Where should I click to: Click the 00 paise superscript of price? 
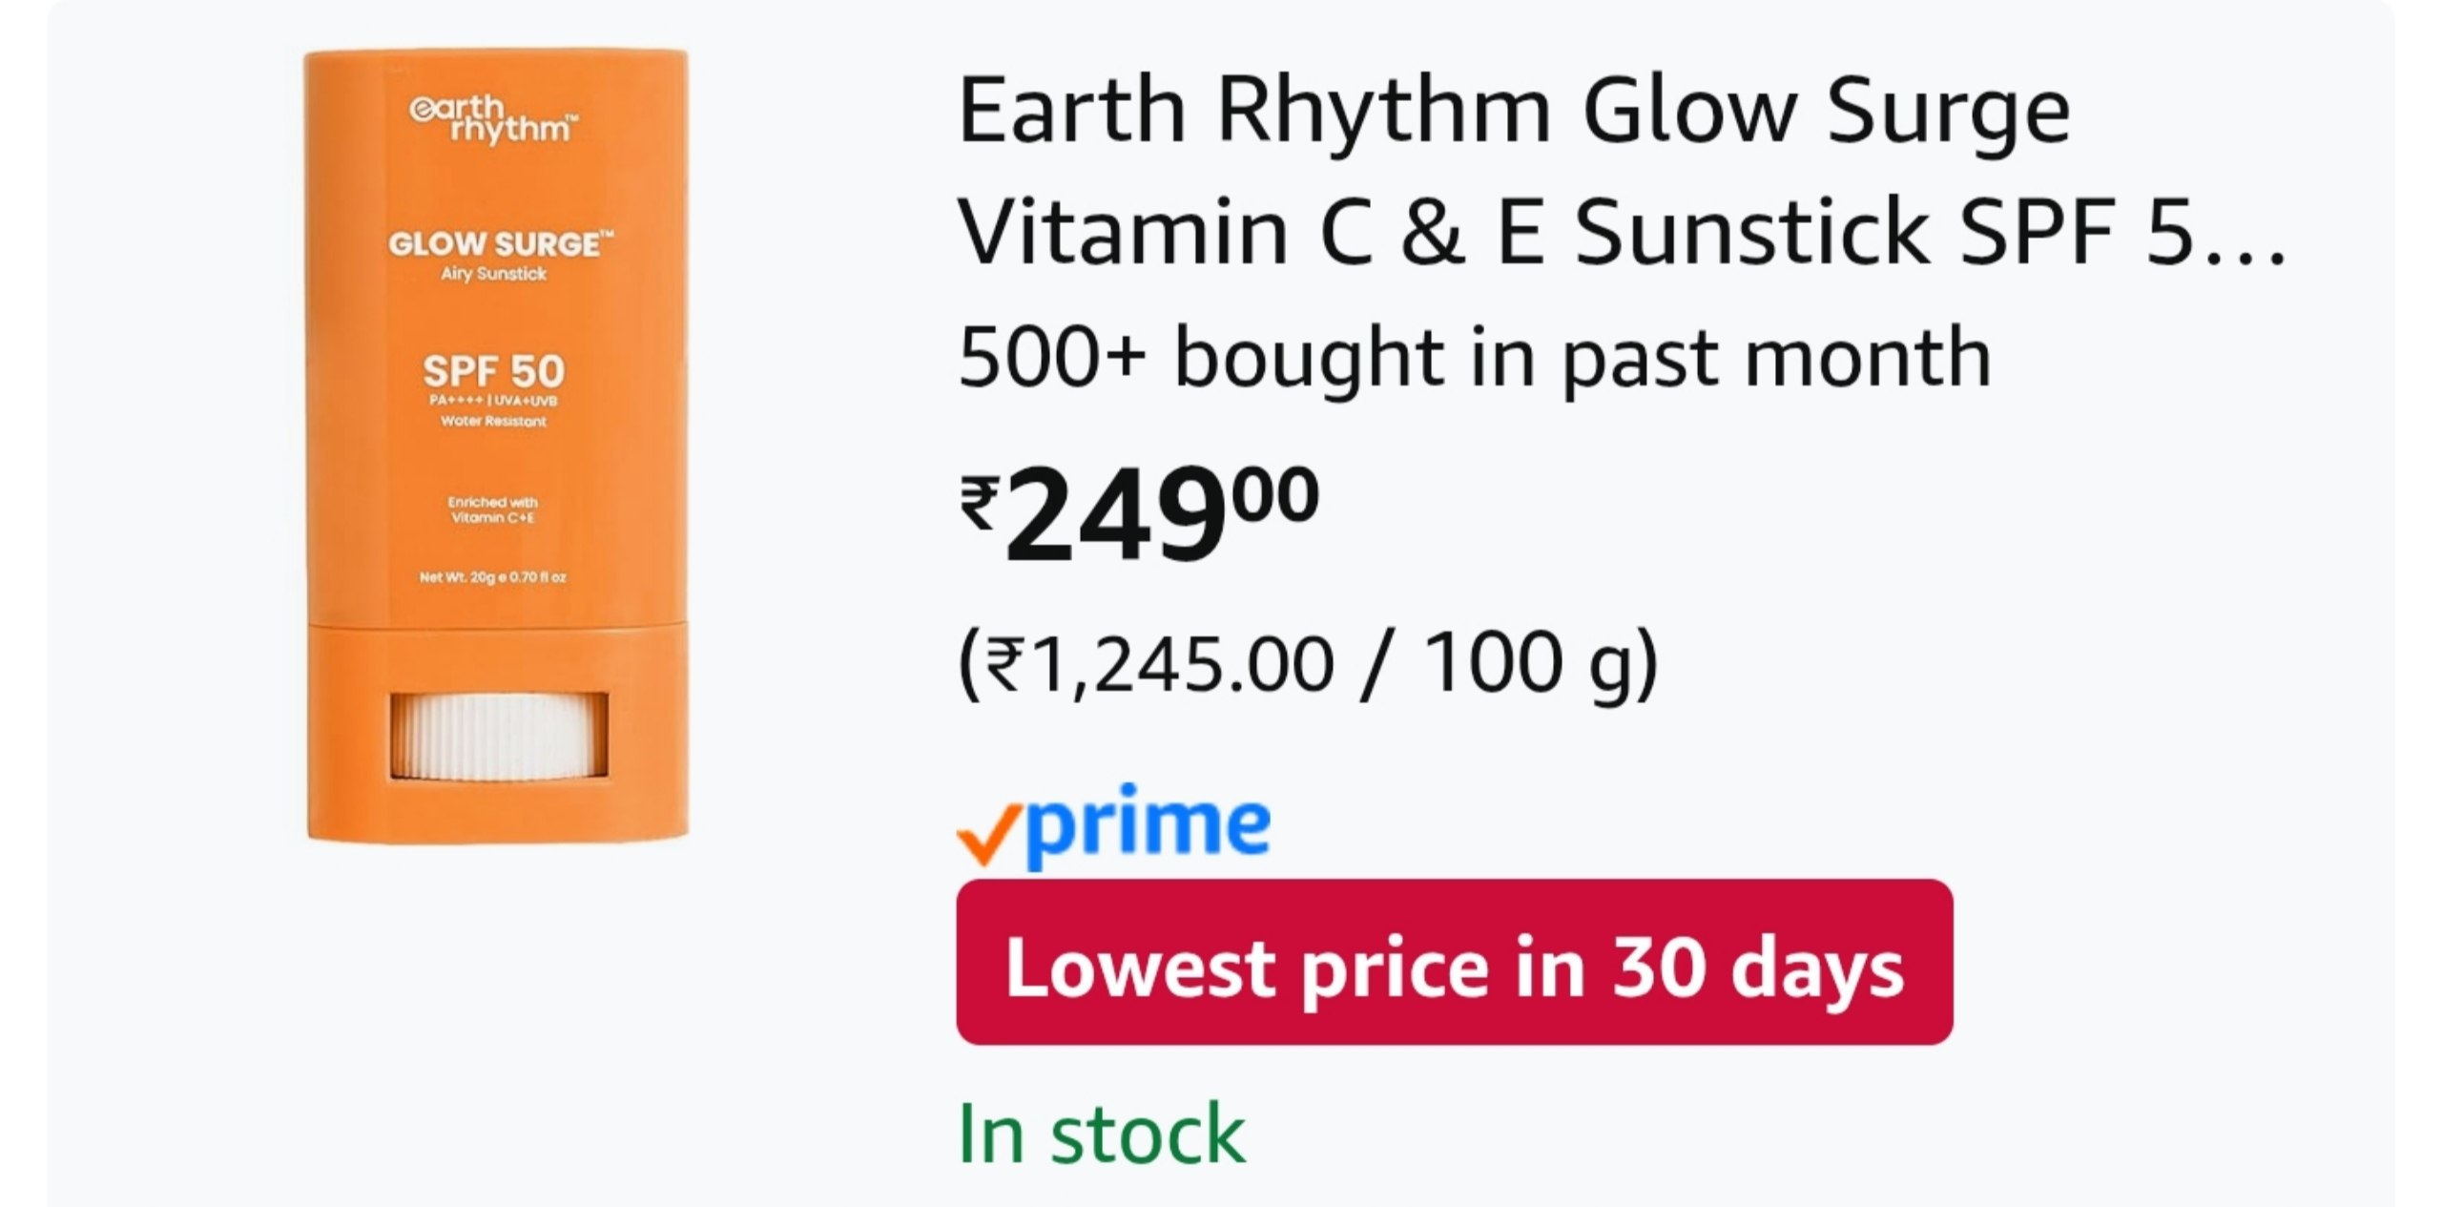click(1275, 495)
